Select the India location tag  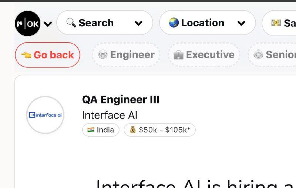coord(101,130)
